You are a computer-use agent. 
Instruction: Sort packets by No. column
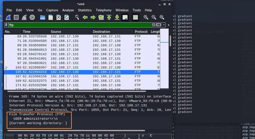[13, 32]
